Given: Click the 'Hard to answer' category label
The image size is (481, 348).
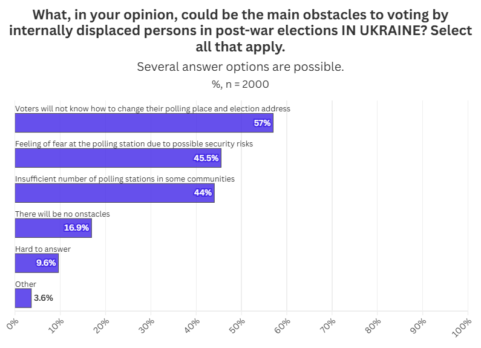Looking at the screenshot, I should click(x=43, y=249).
